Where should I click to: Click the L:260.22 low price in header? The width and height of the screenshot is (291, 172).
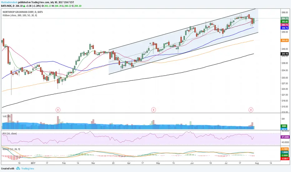click(x=67, y=6)
